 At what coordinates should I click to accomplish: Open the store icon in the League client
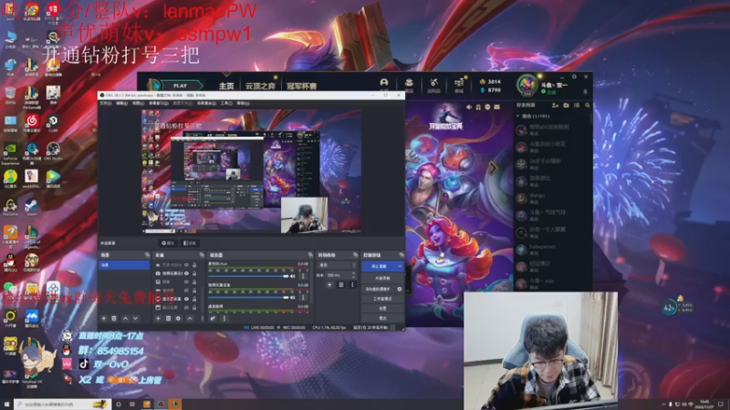coord(459,84)
